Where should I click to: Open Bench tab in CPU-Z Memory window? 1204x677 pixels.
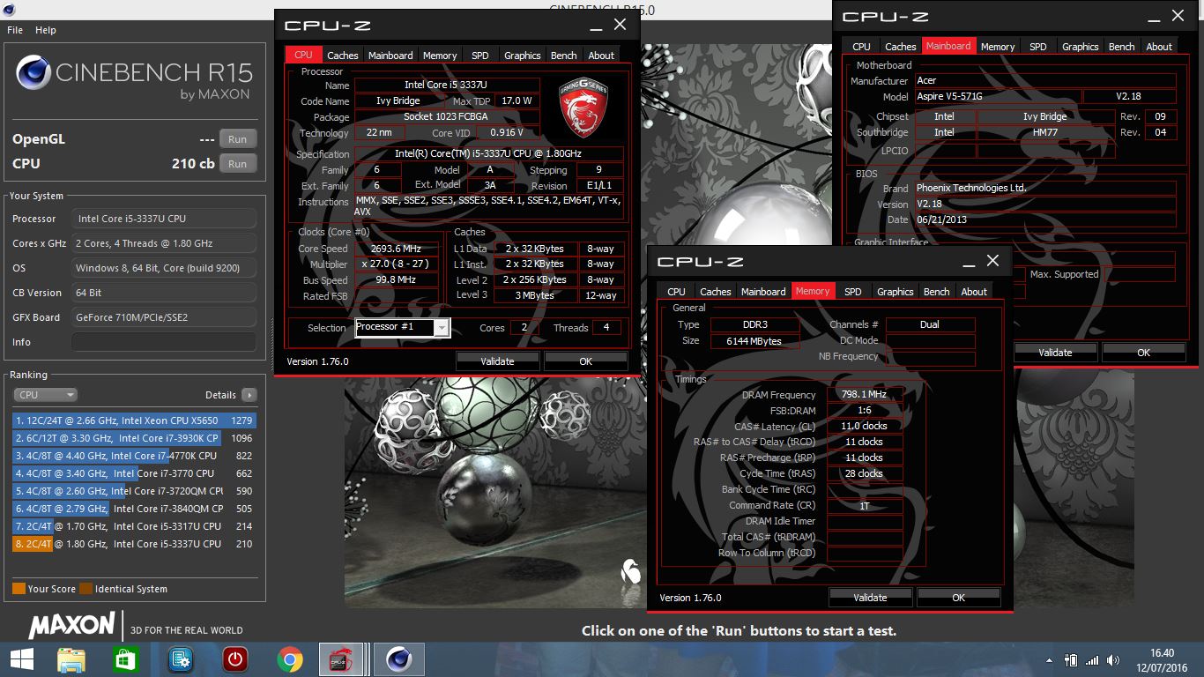click(936, 291)
